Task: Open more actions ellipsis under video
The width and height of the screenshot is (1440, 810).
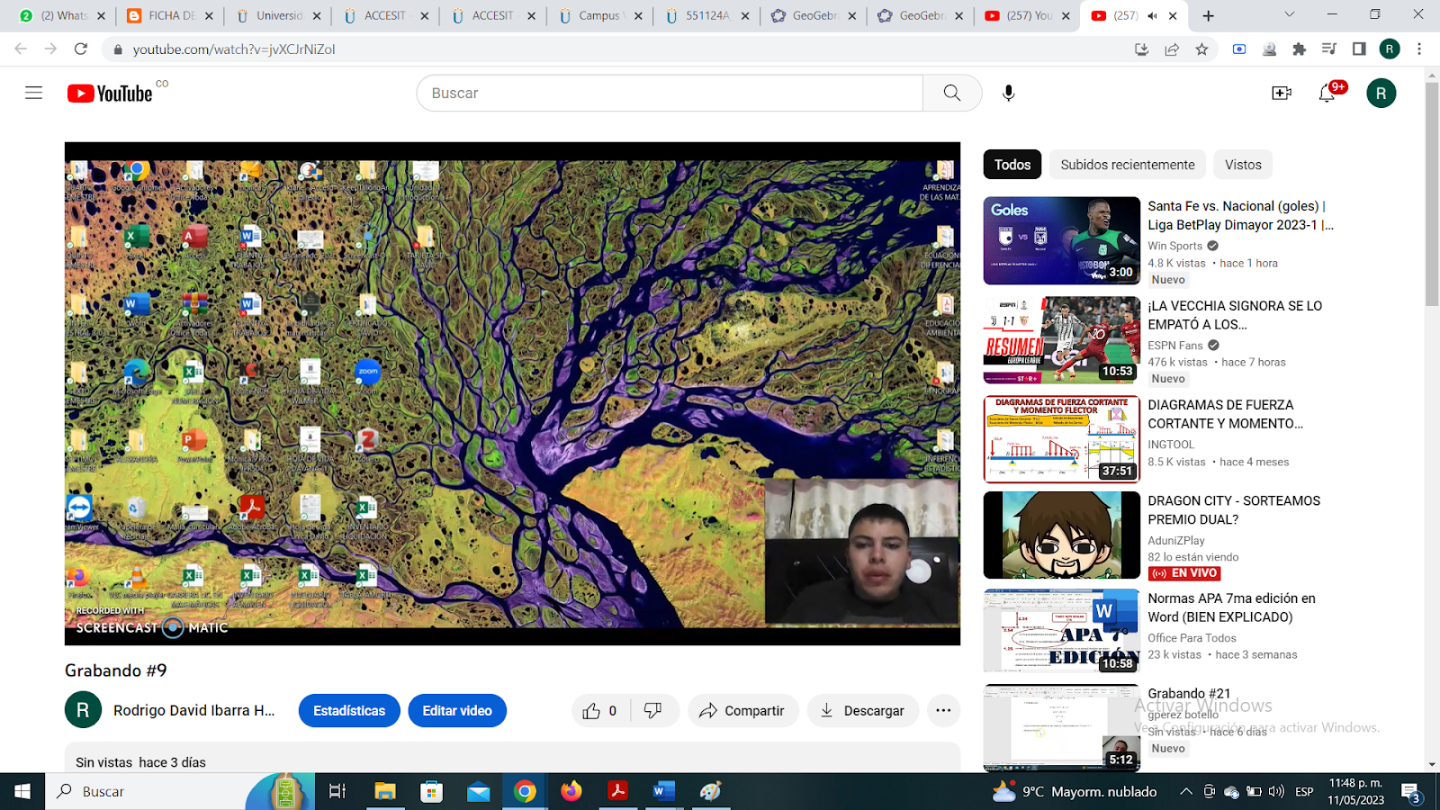Action: (x=943, y=711)
